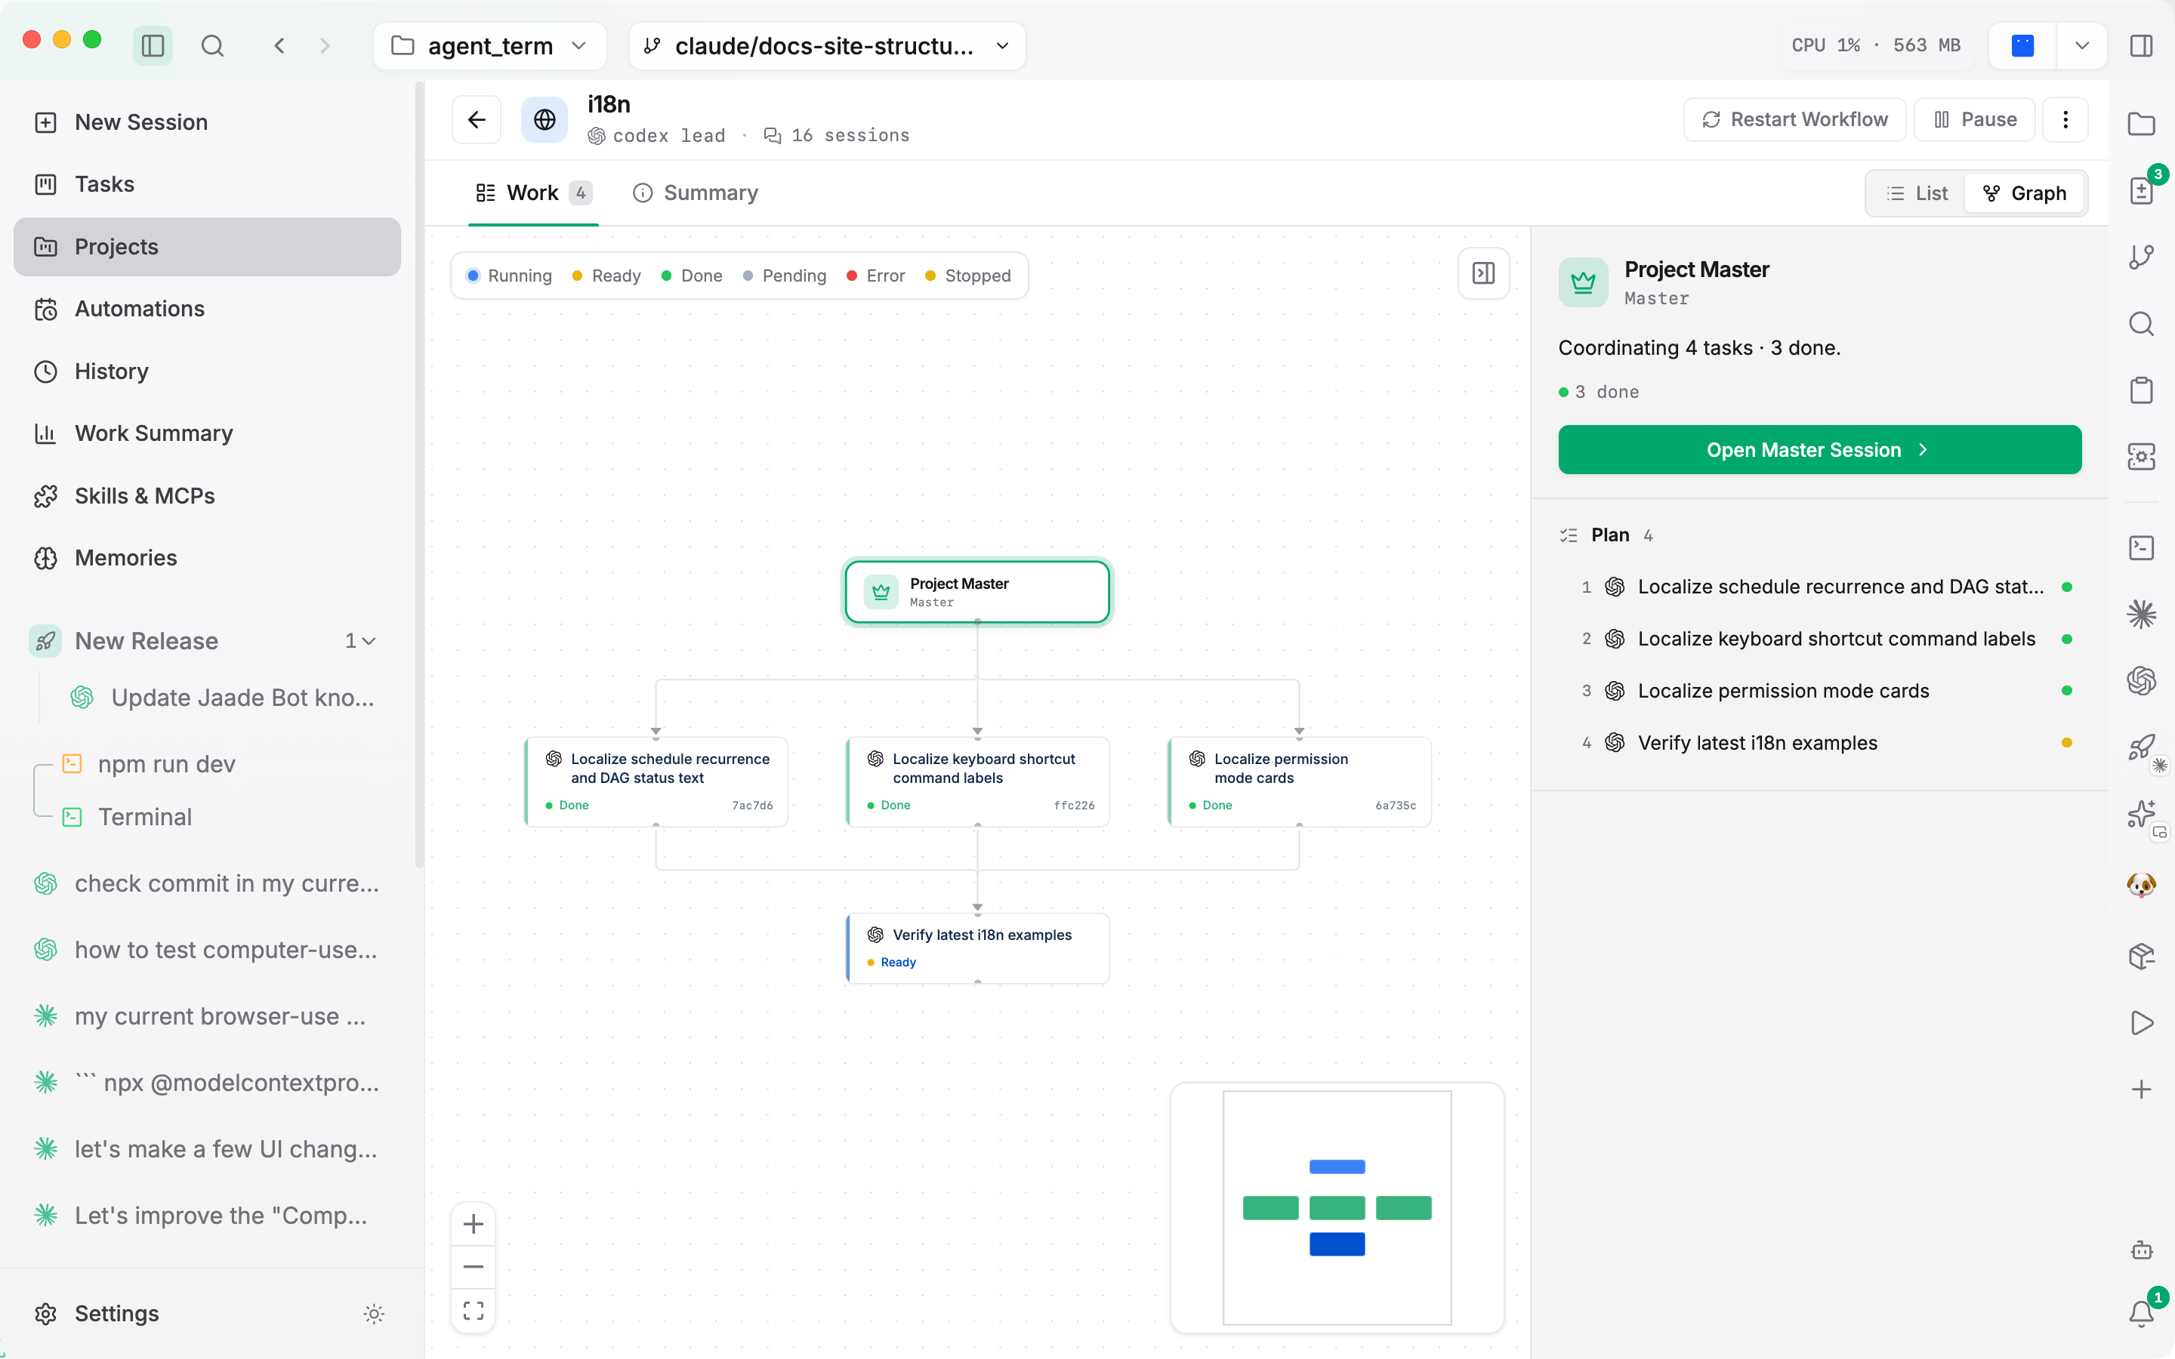Expand the dropdown arrow beside blue square
The image size is (2175, 1359).
(x=2081, y=46)
